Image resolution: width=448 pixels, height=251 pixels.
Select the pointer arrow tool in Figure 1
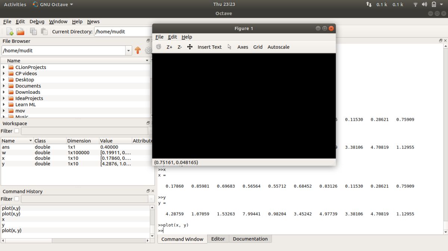click(x=229, y=47)
